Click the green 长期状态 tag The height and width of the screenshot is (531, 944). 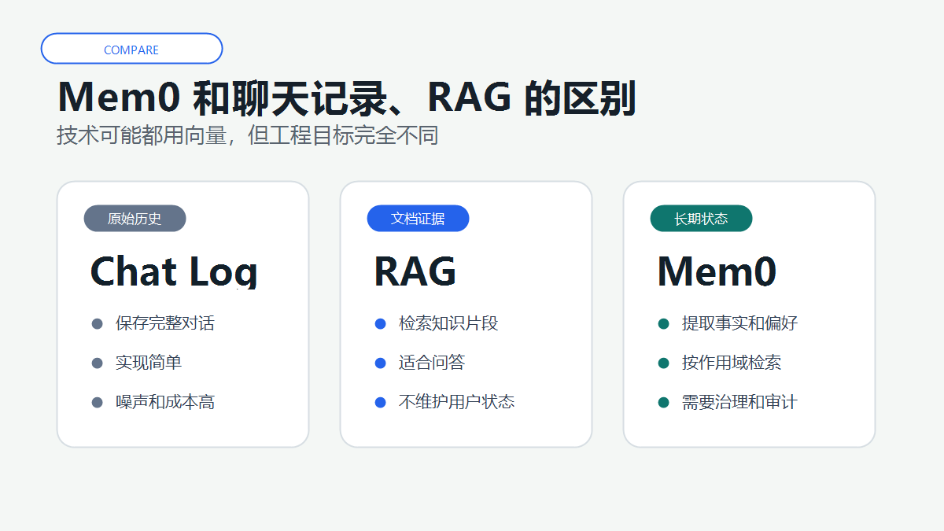point(701,219)
